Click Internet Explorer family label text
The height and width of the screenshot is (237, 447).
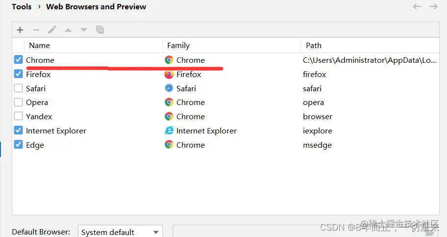pyautogui.click(x=206, y=131)
